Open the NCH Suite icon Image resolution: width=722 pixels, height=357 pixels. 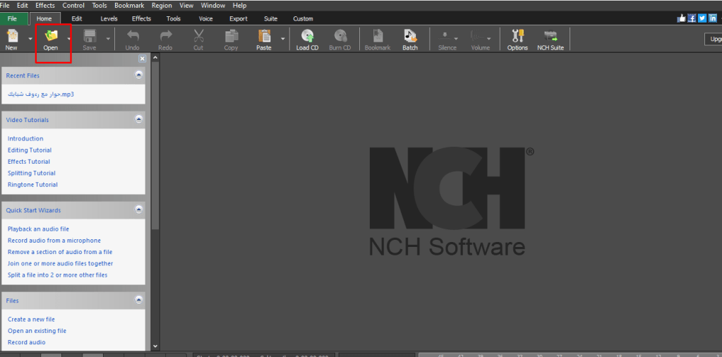click(550, 37)
